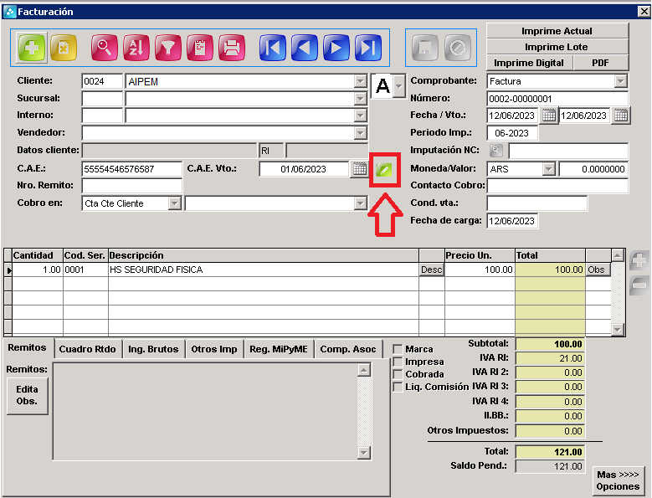
Task: Switch to the Remitos tab
Action: (27, 347)
